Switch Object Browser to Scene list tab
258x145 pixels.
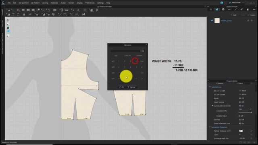click(x=211, y=10)
